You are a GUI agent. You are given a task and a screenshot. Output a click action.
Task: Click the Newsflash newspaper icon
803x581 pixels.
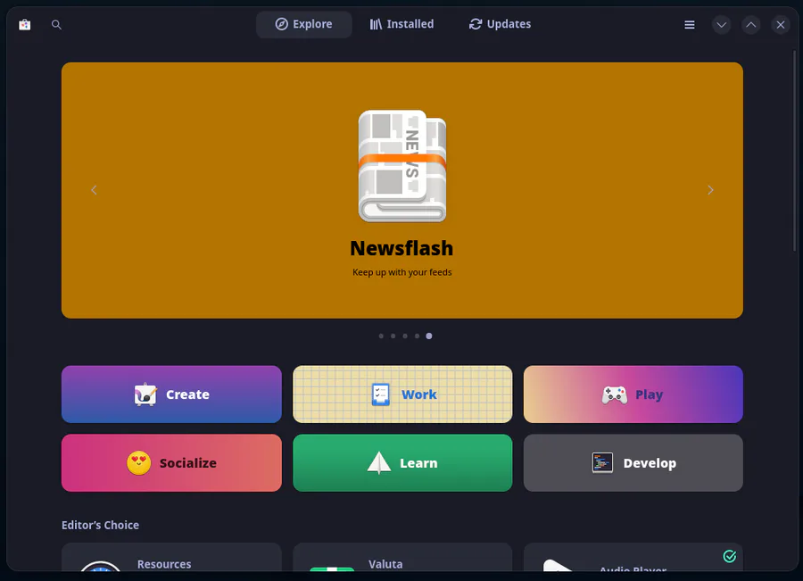(x=402, y=166)
